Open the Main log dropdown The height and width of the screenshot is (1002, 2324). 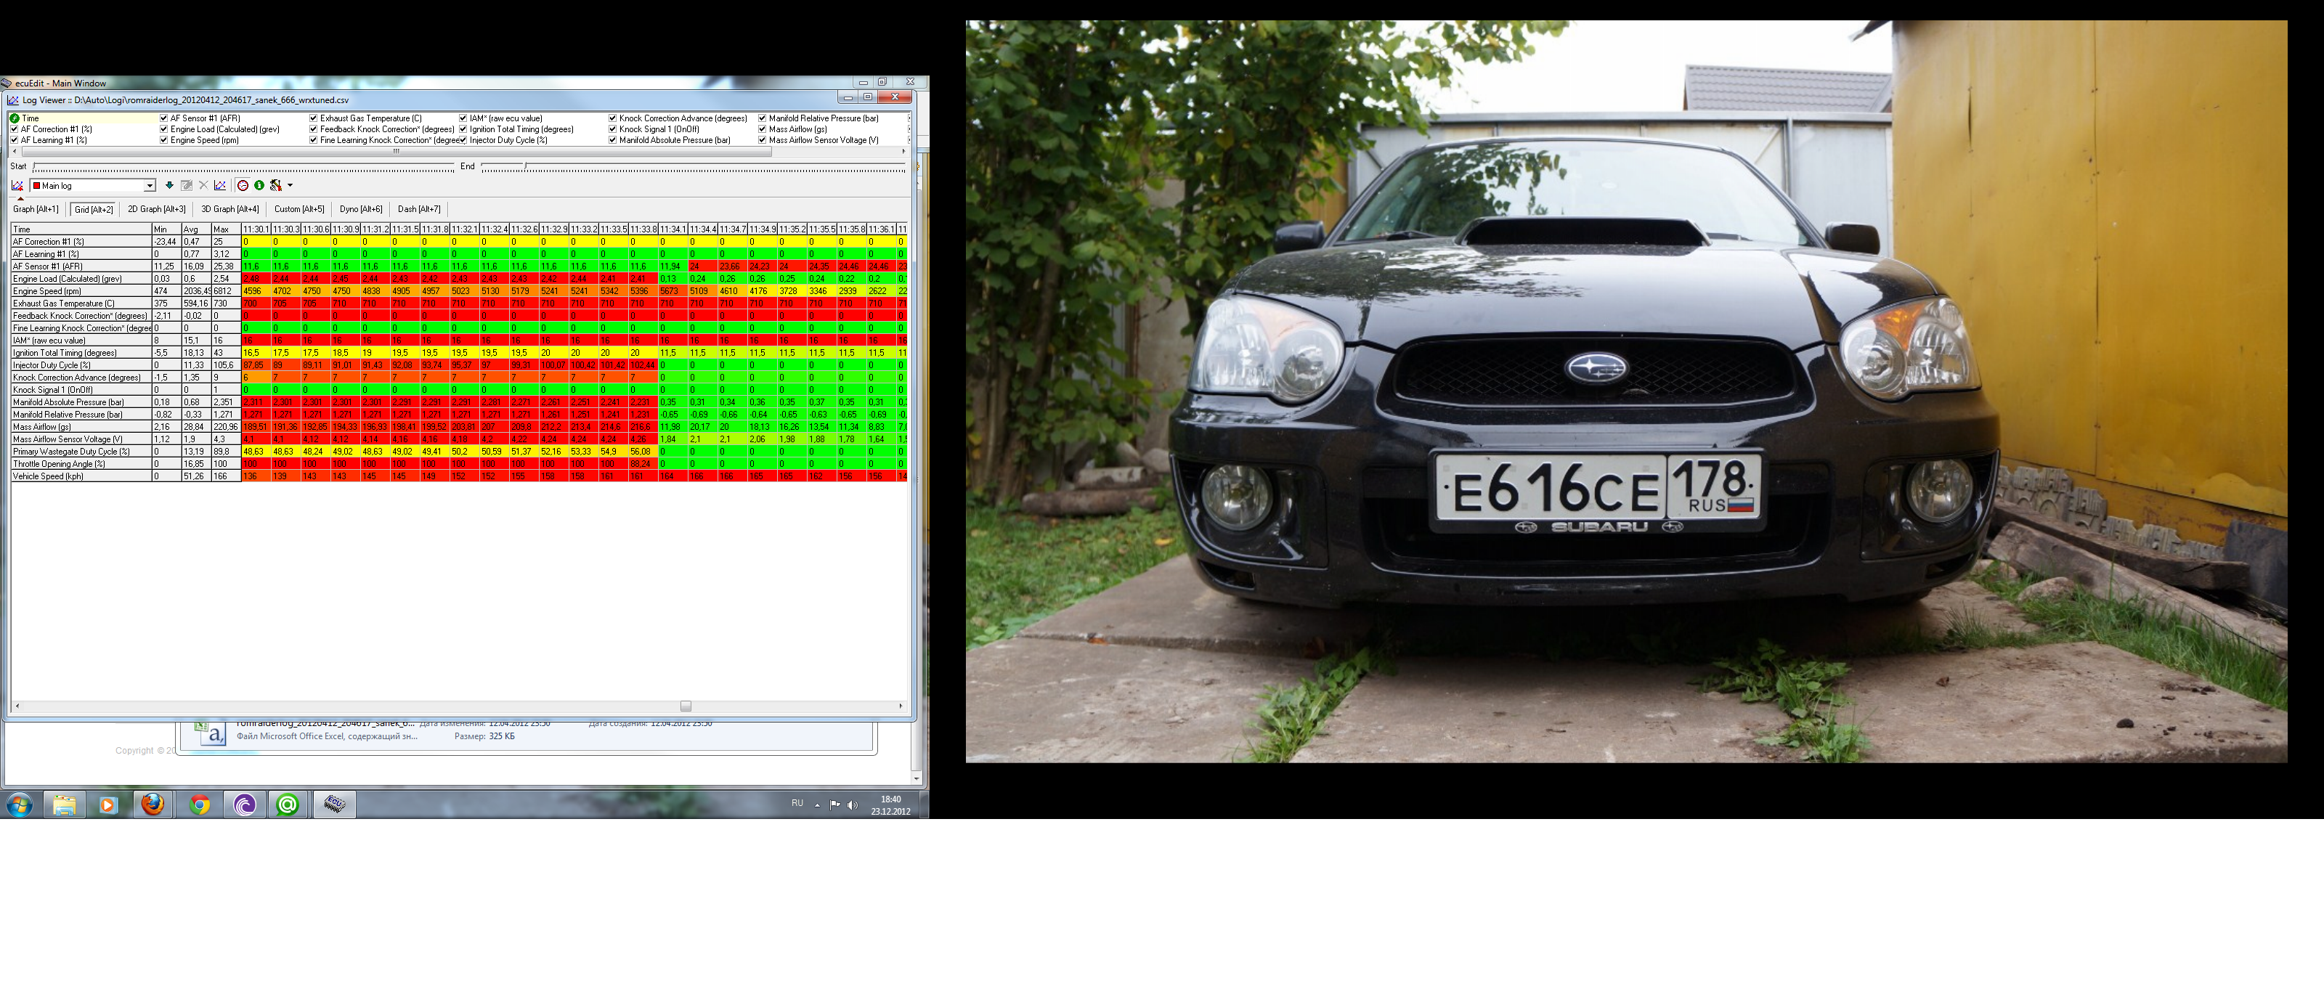(150, 186)
